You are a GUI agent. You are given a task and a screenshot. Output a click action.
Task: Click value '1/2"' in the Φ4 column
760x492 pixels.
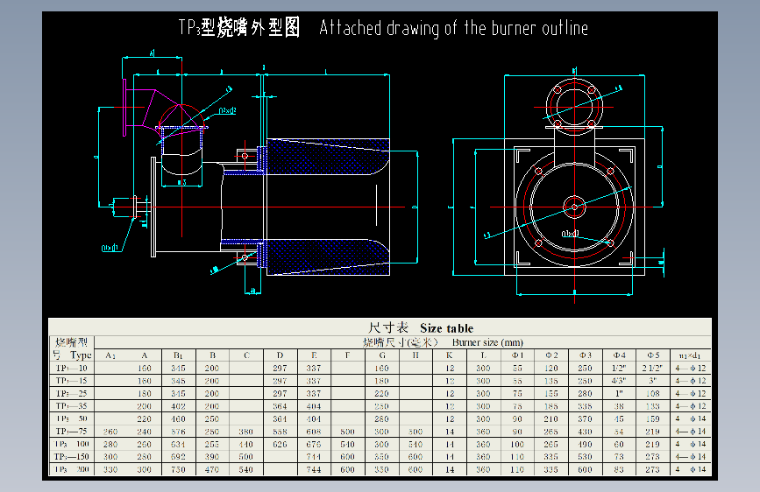pyautogui.click(x=619, y=368)
